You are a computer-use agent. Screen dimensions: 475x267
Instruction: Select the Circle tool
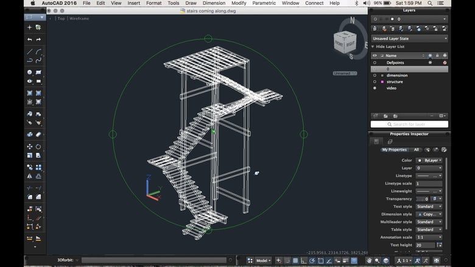click(x=29, y=72)
